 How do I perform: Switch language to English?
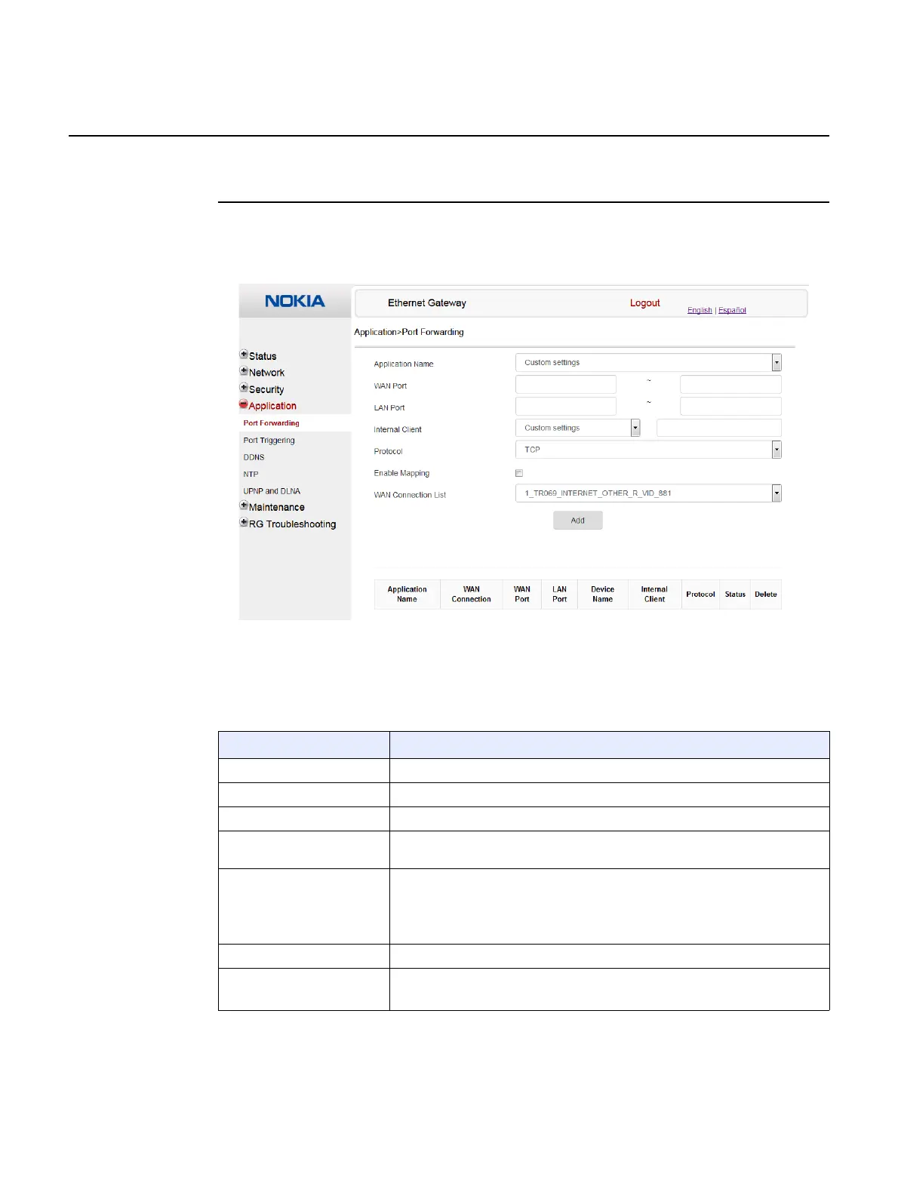(x=700, y=310)
